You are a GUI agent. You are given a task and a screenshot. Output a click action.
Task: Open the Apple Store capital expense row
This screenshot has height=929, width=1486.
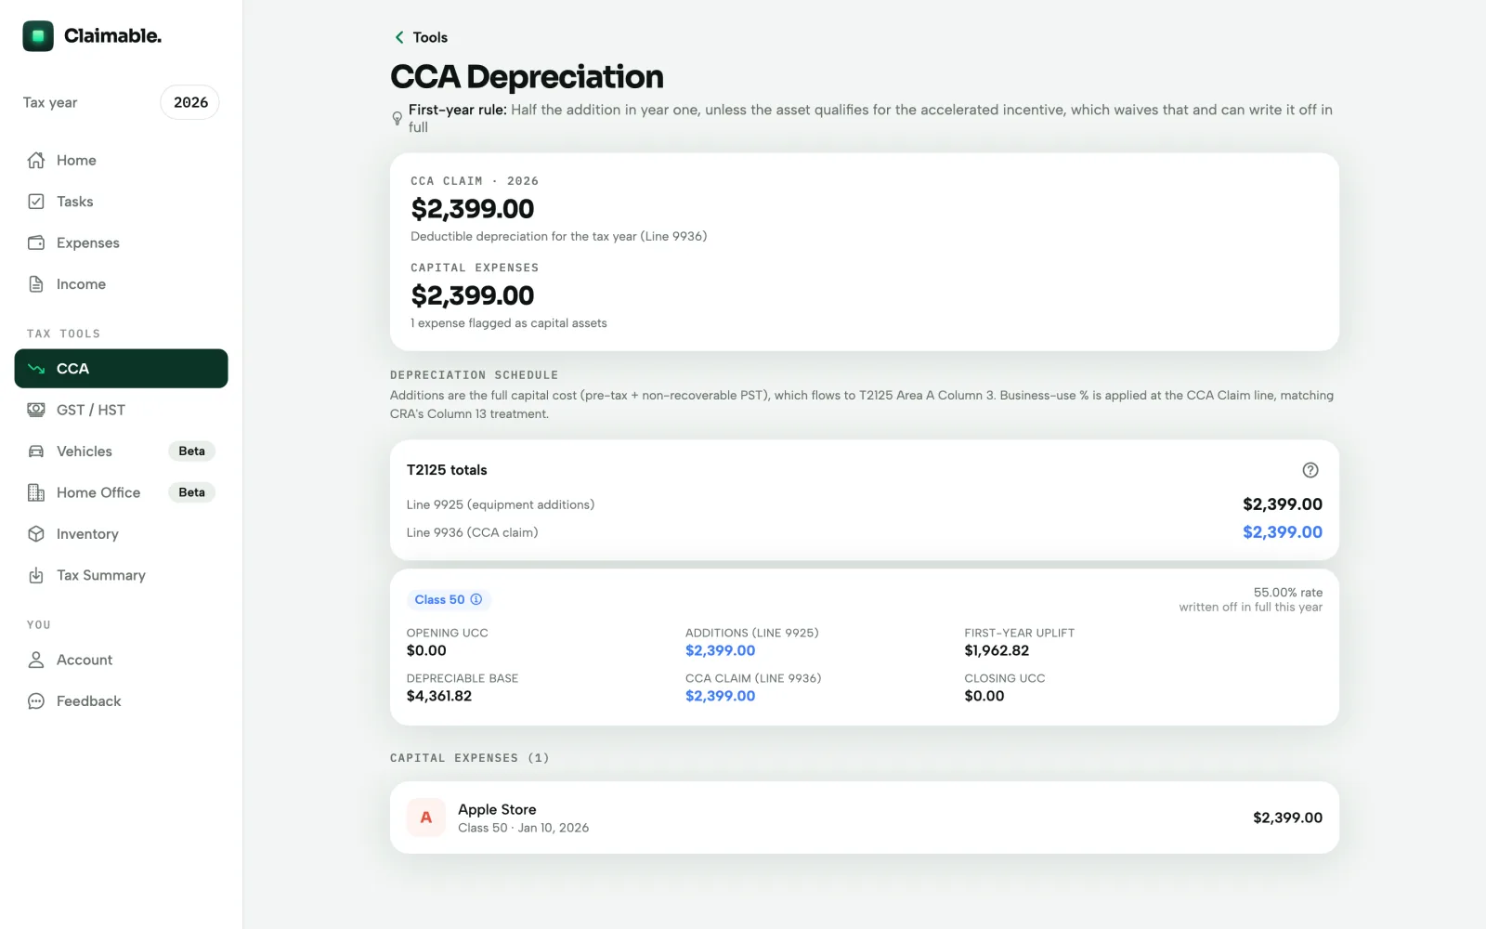coord(865,818)
